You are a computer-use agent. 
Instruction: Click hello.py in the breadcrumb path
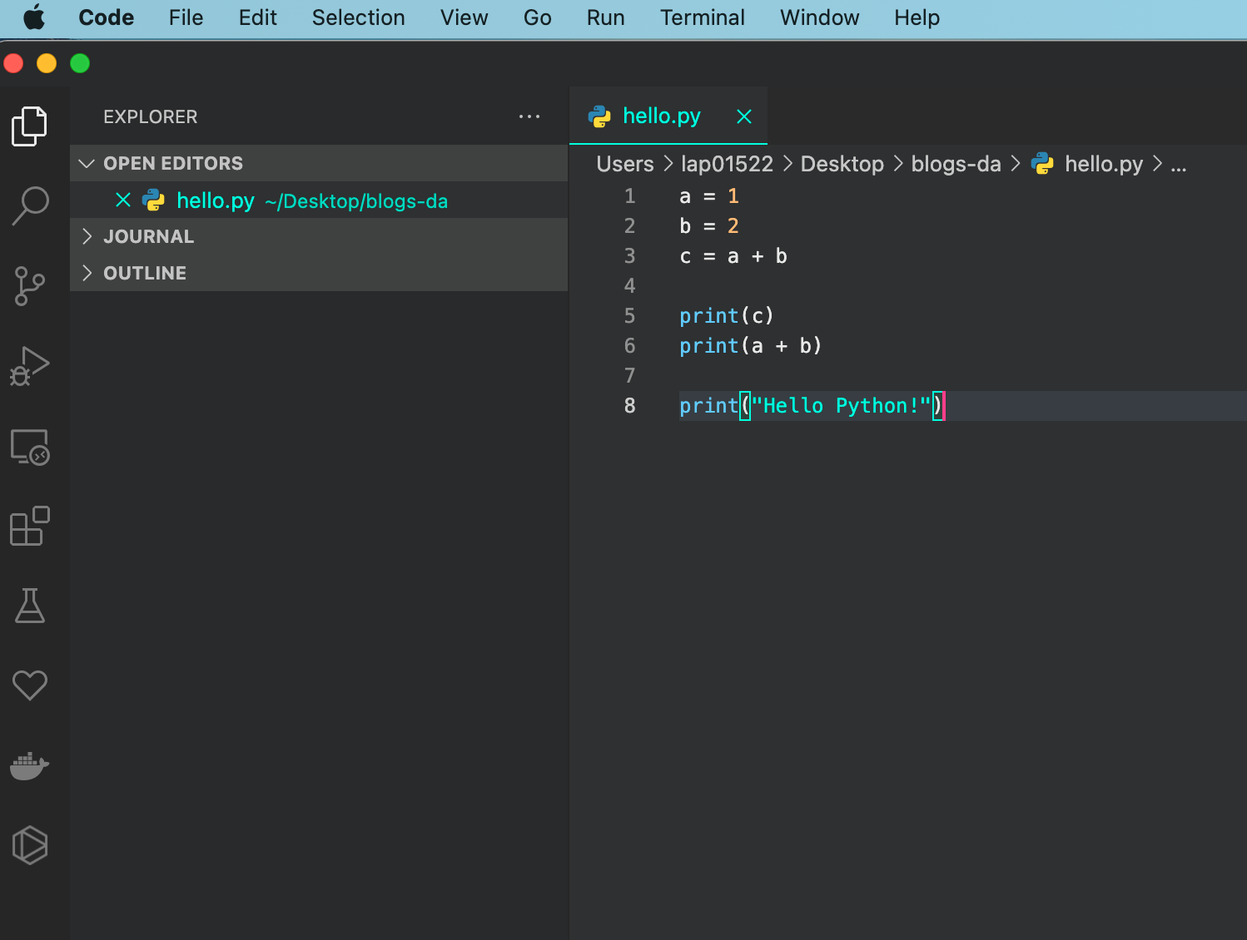pos(1104,164)
